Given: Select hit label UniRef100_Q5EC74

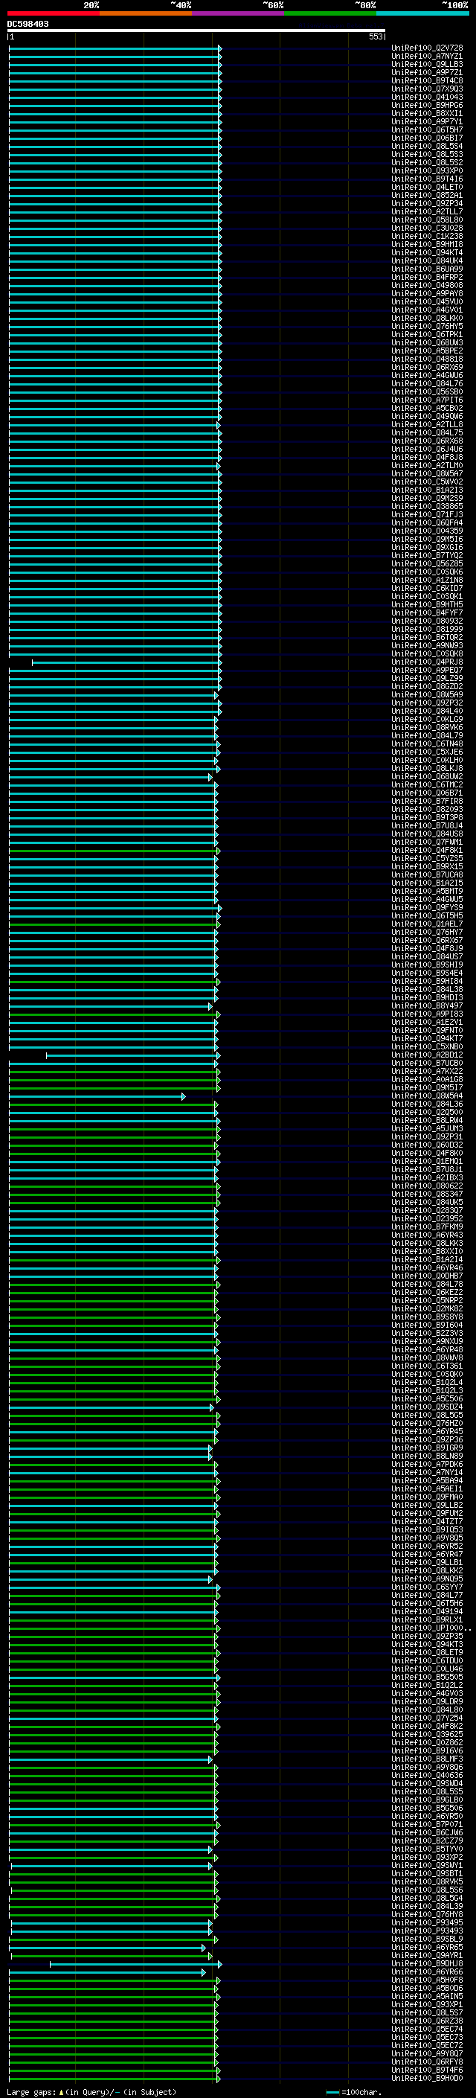Looking at the screenshot, I should pyautogui.click(x=426, y=2029).
